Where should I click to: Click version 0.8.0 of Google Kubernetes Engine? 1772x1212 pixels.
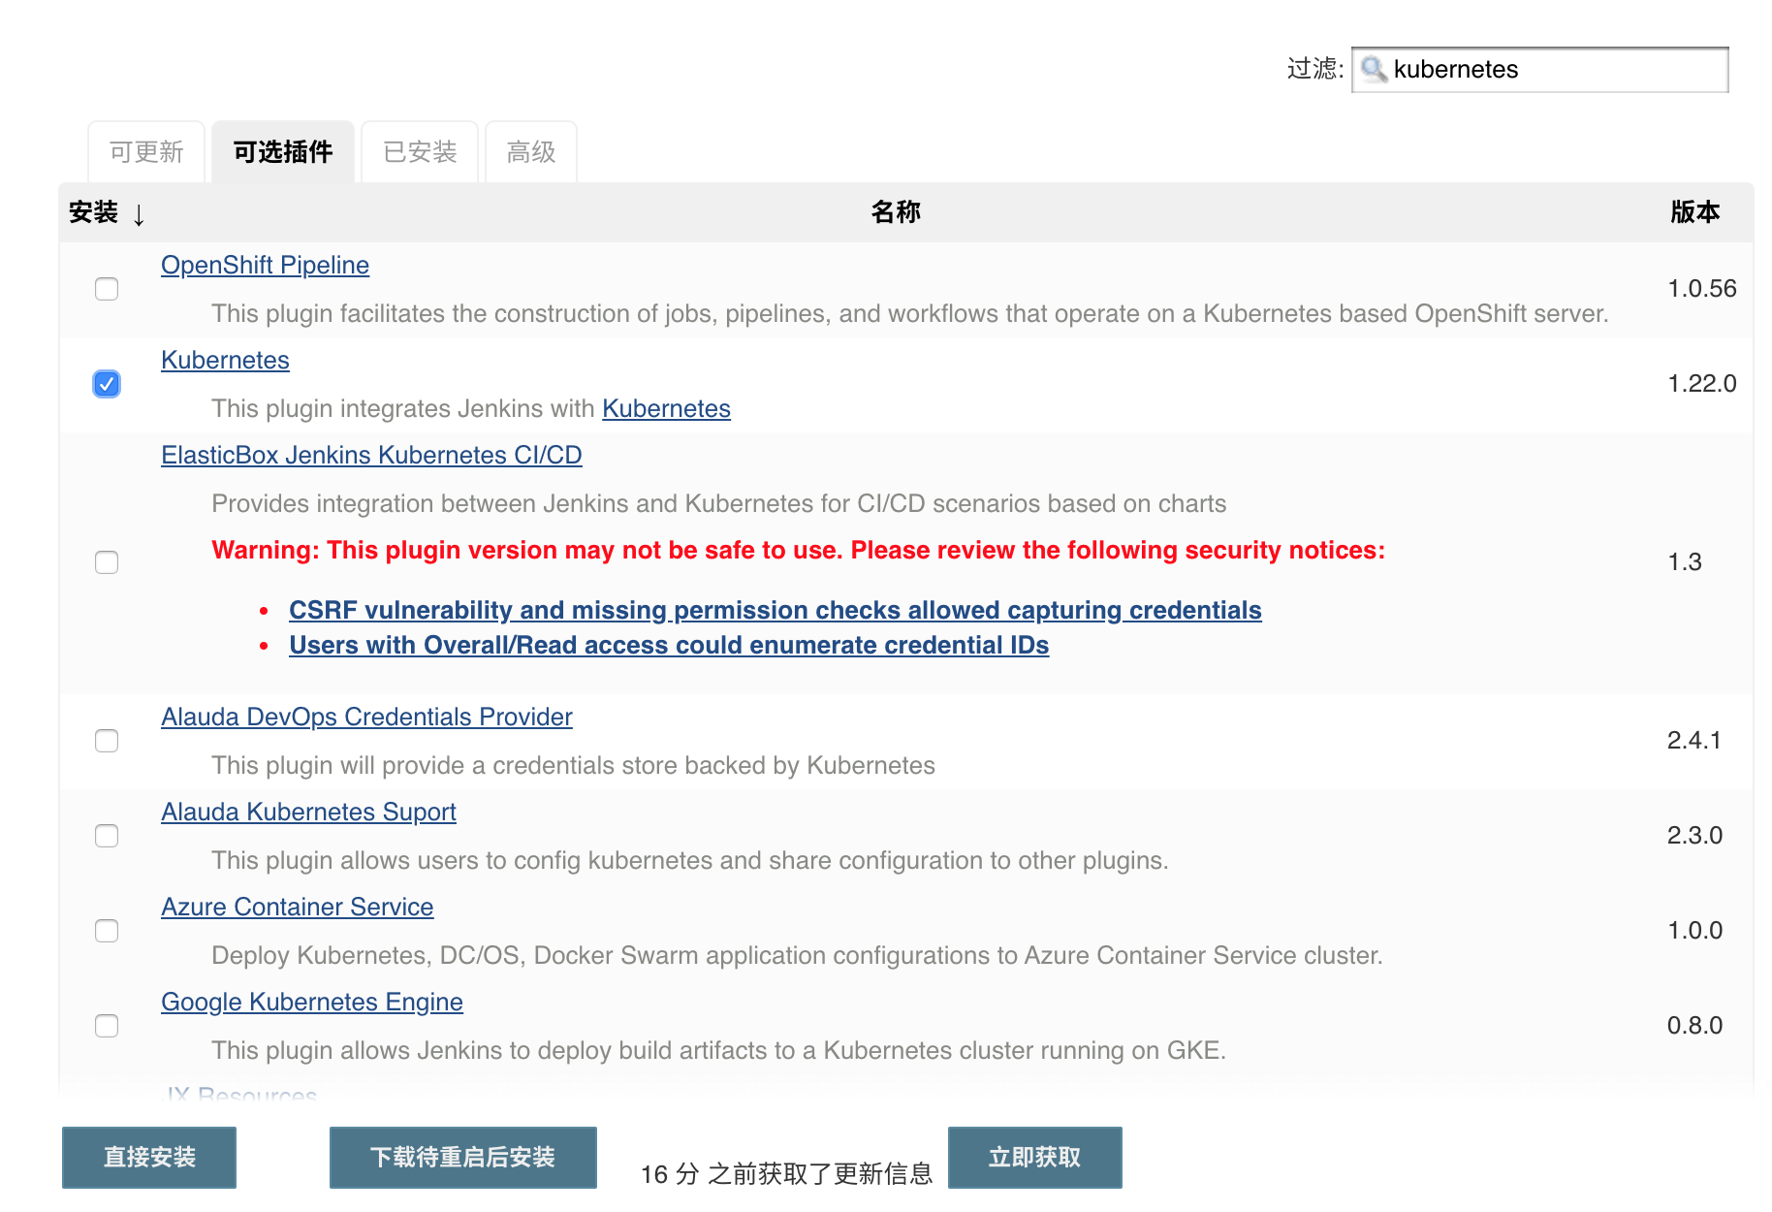(x=1694, y=1026)
